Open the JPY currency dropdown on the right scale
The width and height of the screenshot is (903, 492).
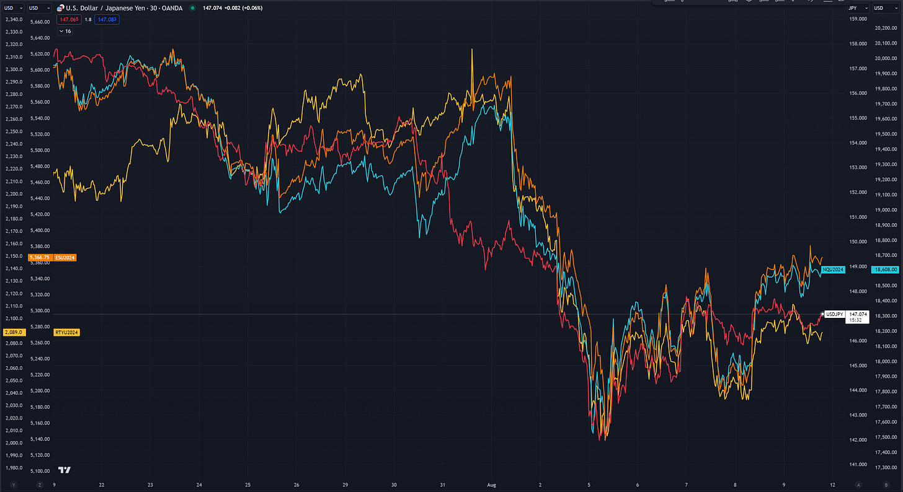coord(857,8)
